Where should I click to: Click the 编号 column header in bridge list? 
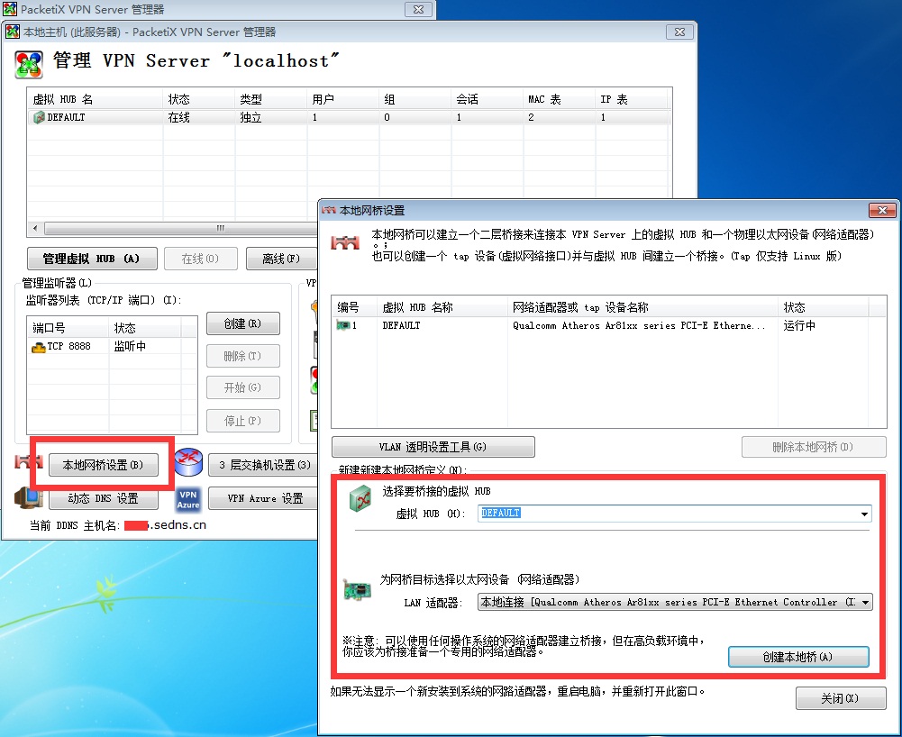pos(354,307)
